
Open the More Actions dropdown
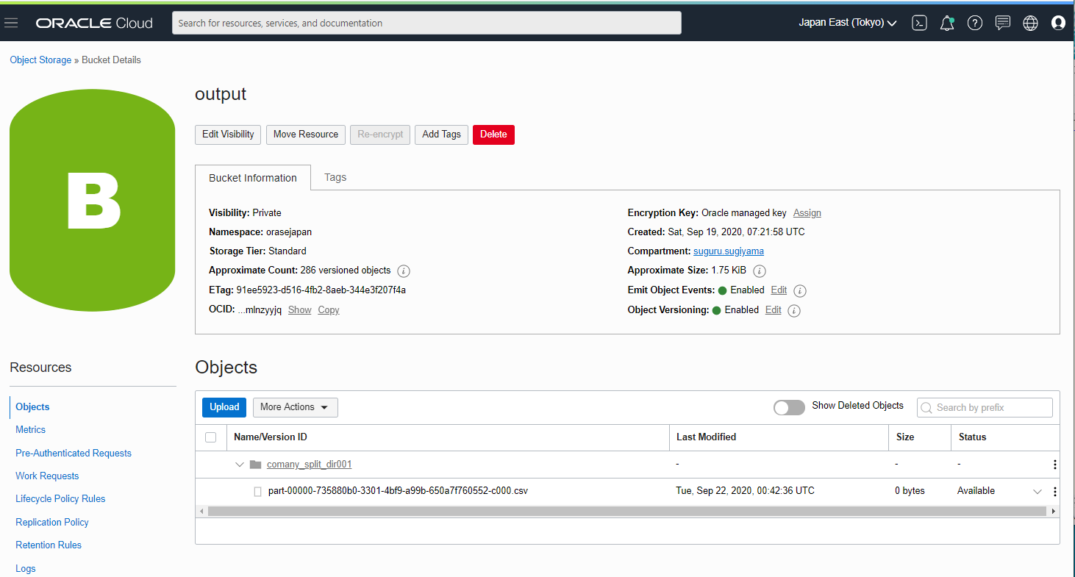(x=296, y=407)
